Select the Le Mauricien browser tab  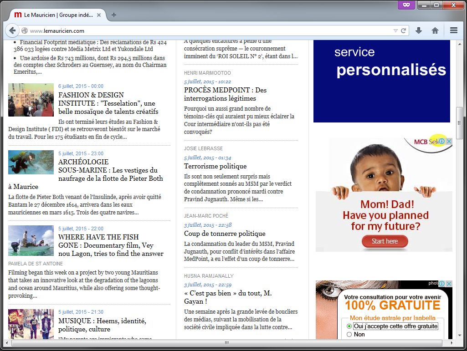(x=58, y=15)
